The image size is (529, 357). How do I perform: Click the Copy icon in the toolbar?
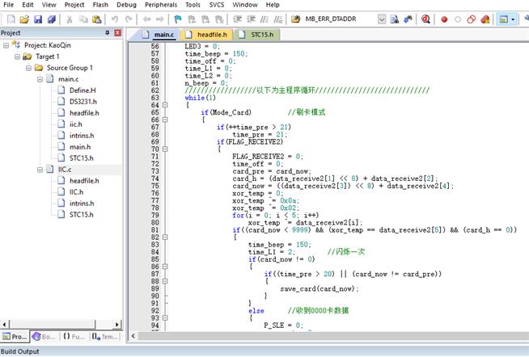tap(83, 19)
